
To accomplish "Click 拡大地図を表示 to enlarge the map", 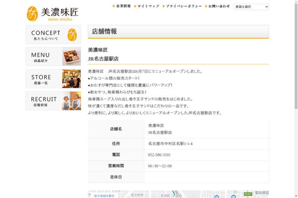I will click(104, 196).
